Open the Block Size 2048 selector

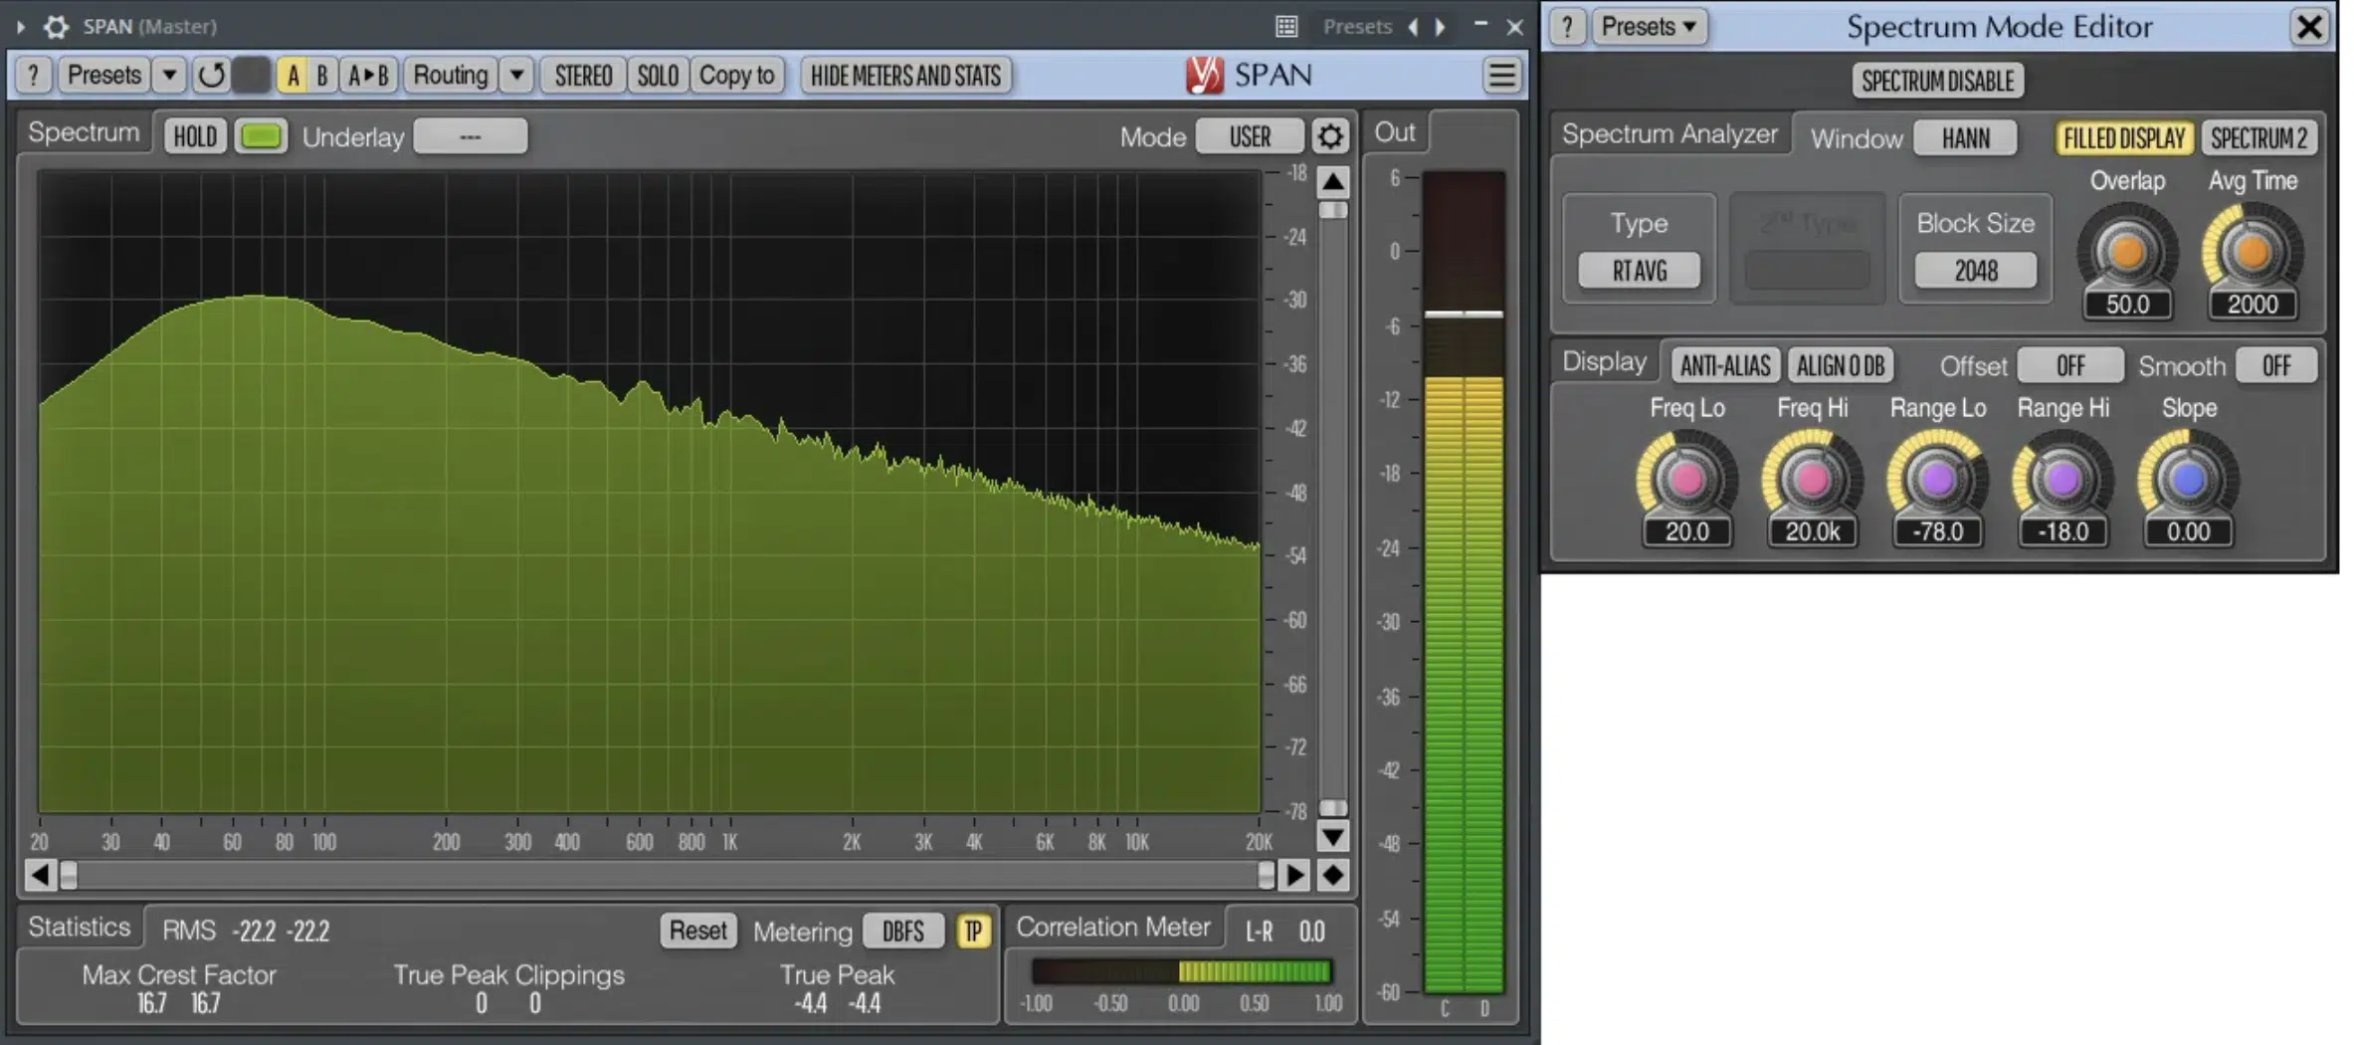pos(1975,270)
